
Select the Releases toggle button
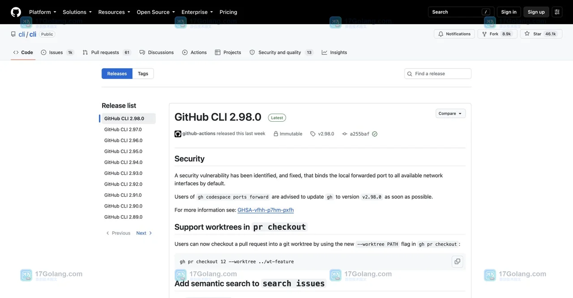point(117,74)
